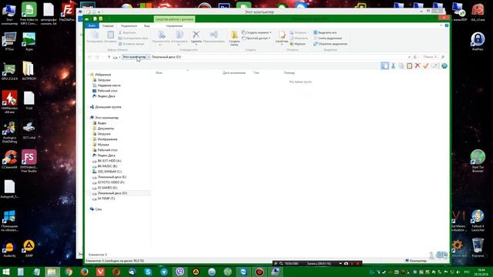Switch to the Главная ribbon tab
The width and height of the screenshot is (493, 277).
coord(108,25)
